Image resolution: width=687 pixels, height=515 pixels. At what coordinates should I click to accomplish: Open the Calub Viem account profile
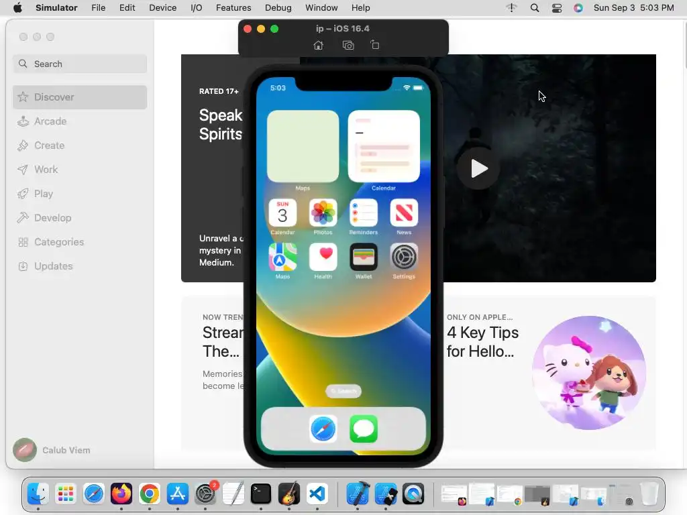52,450
